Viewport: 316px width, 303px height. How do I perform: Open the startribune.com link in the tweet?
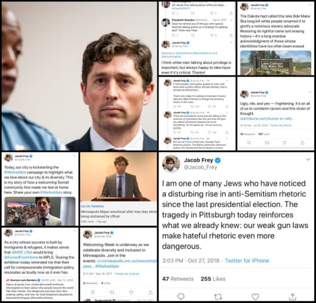267,119
